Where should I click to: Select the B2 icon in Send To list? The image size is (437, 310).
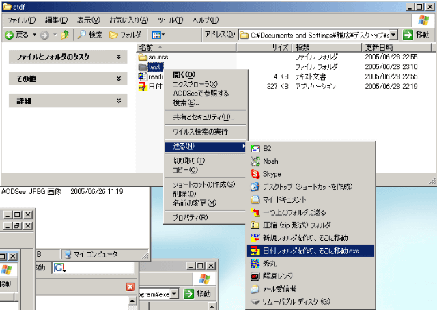(x=256, y=148)
